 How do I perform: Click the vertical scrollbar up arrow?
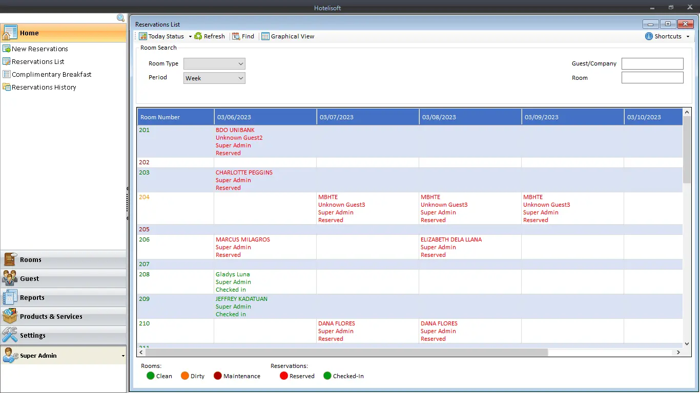tap(687, 112)
